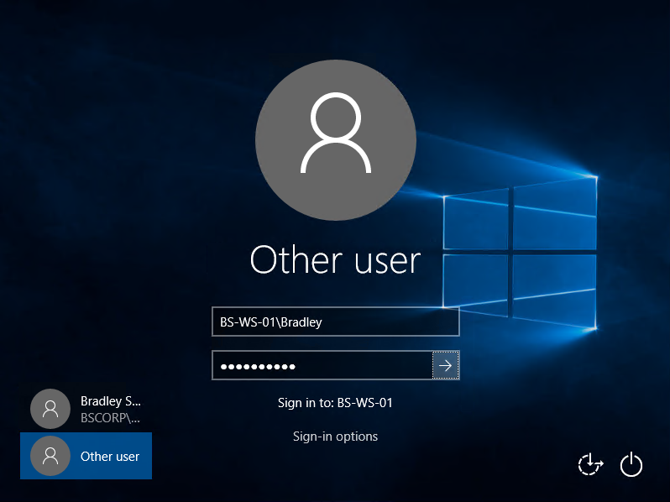Open the power options icon
This screenshot has height=502, width=670.
coord(631,465)
